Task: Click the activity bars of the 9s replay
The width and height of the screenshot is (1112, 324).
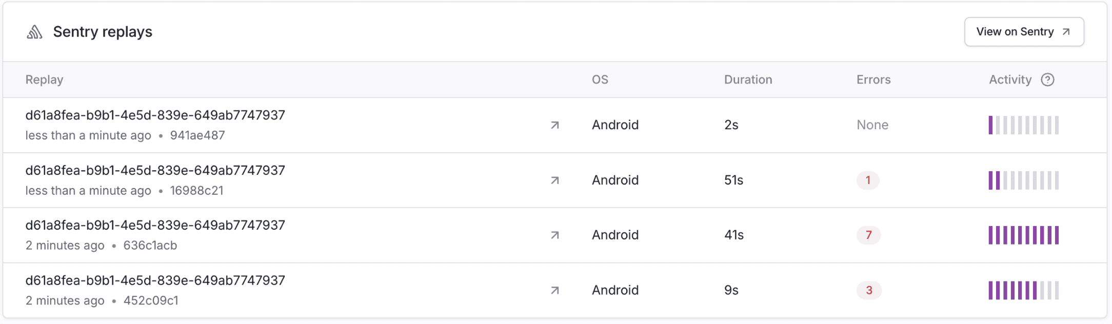Action: pos(1024,291)
